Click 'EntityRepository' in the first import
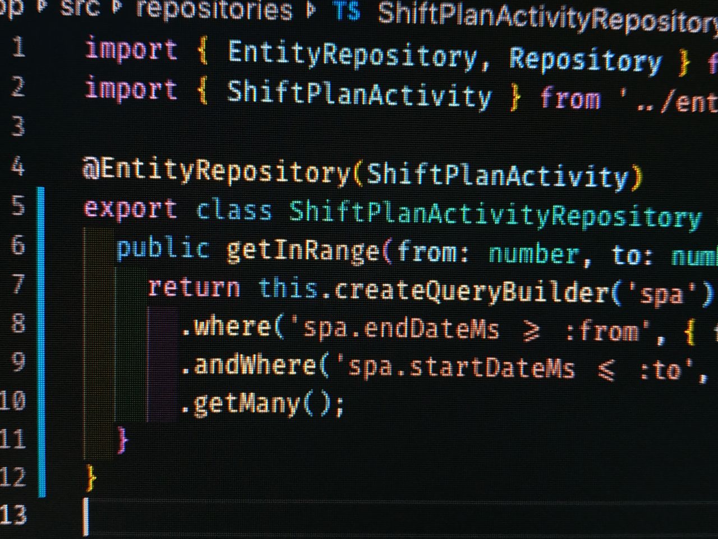This screenshot has width=718, height=539. [353, 55]
